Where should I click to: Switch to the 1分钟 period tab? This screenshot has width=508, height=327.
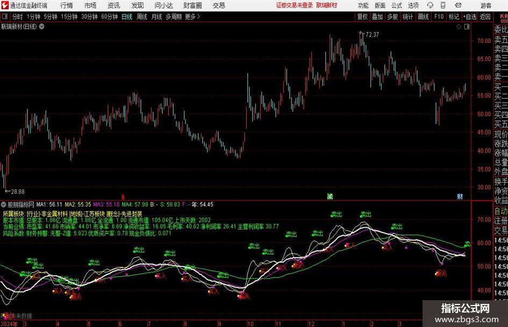click(x=33, y=17)
